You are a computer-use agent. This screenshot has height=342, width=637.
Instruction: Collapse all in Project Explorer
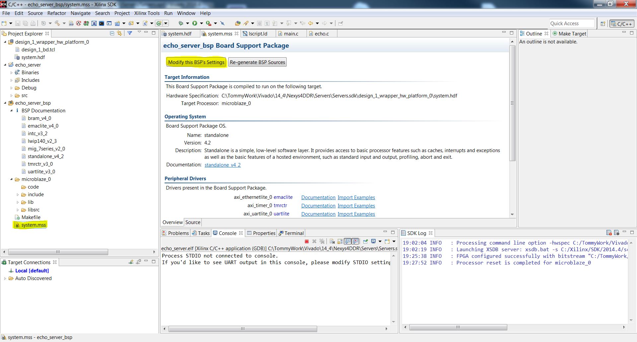112,33
